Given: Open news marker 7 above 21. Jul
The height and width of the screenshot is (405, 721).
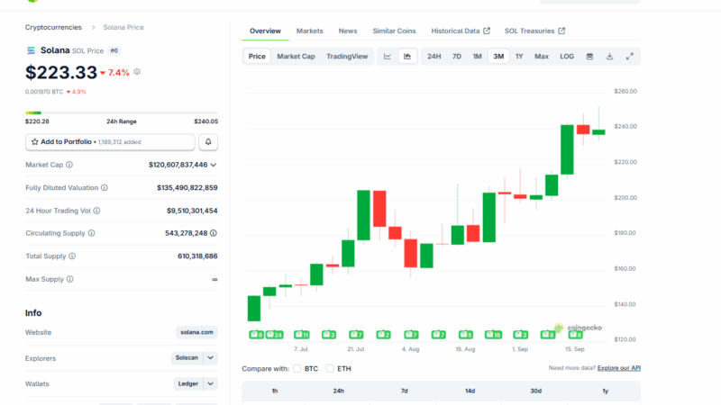Looking at the screenshot, I should 356,335.
